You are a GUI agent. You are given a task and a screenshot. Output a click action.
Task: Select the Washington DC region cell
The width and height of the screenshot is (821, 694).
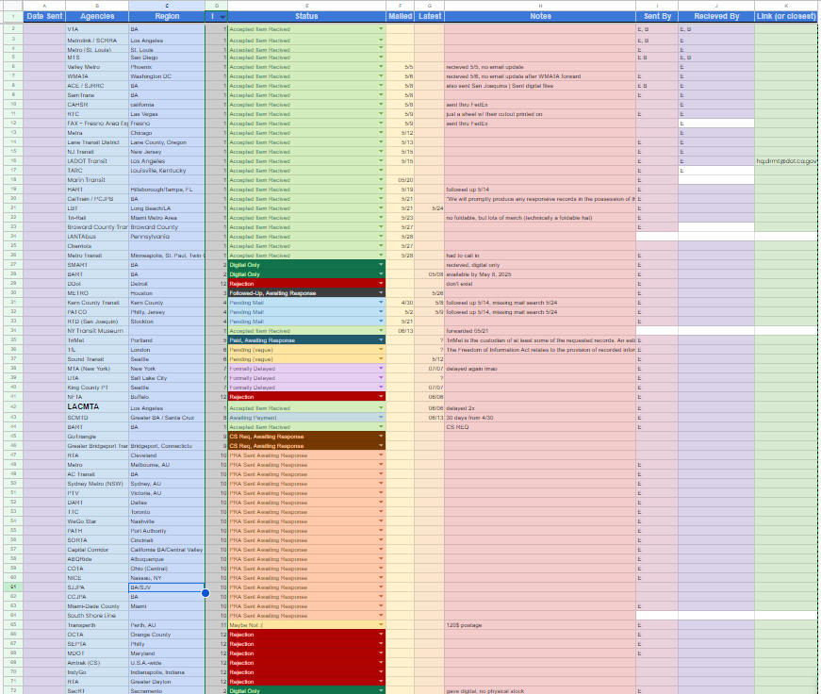pos(167,76)
